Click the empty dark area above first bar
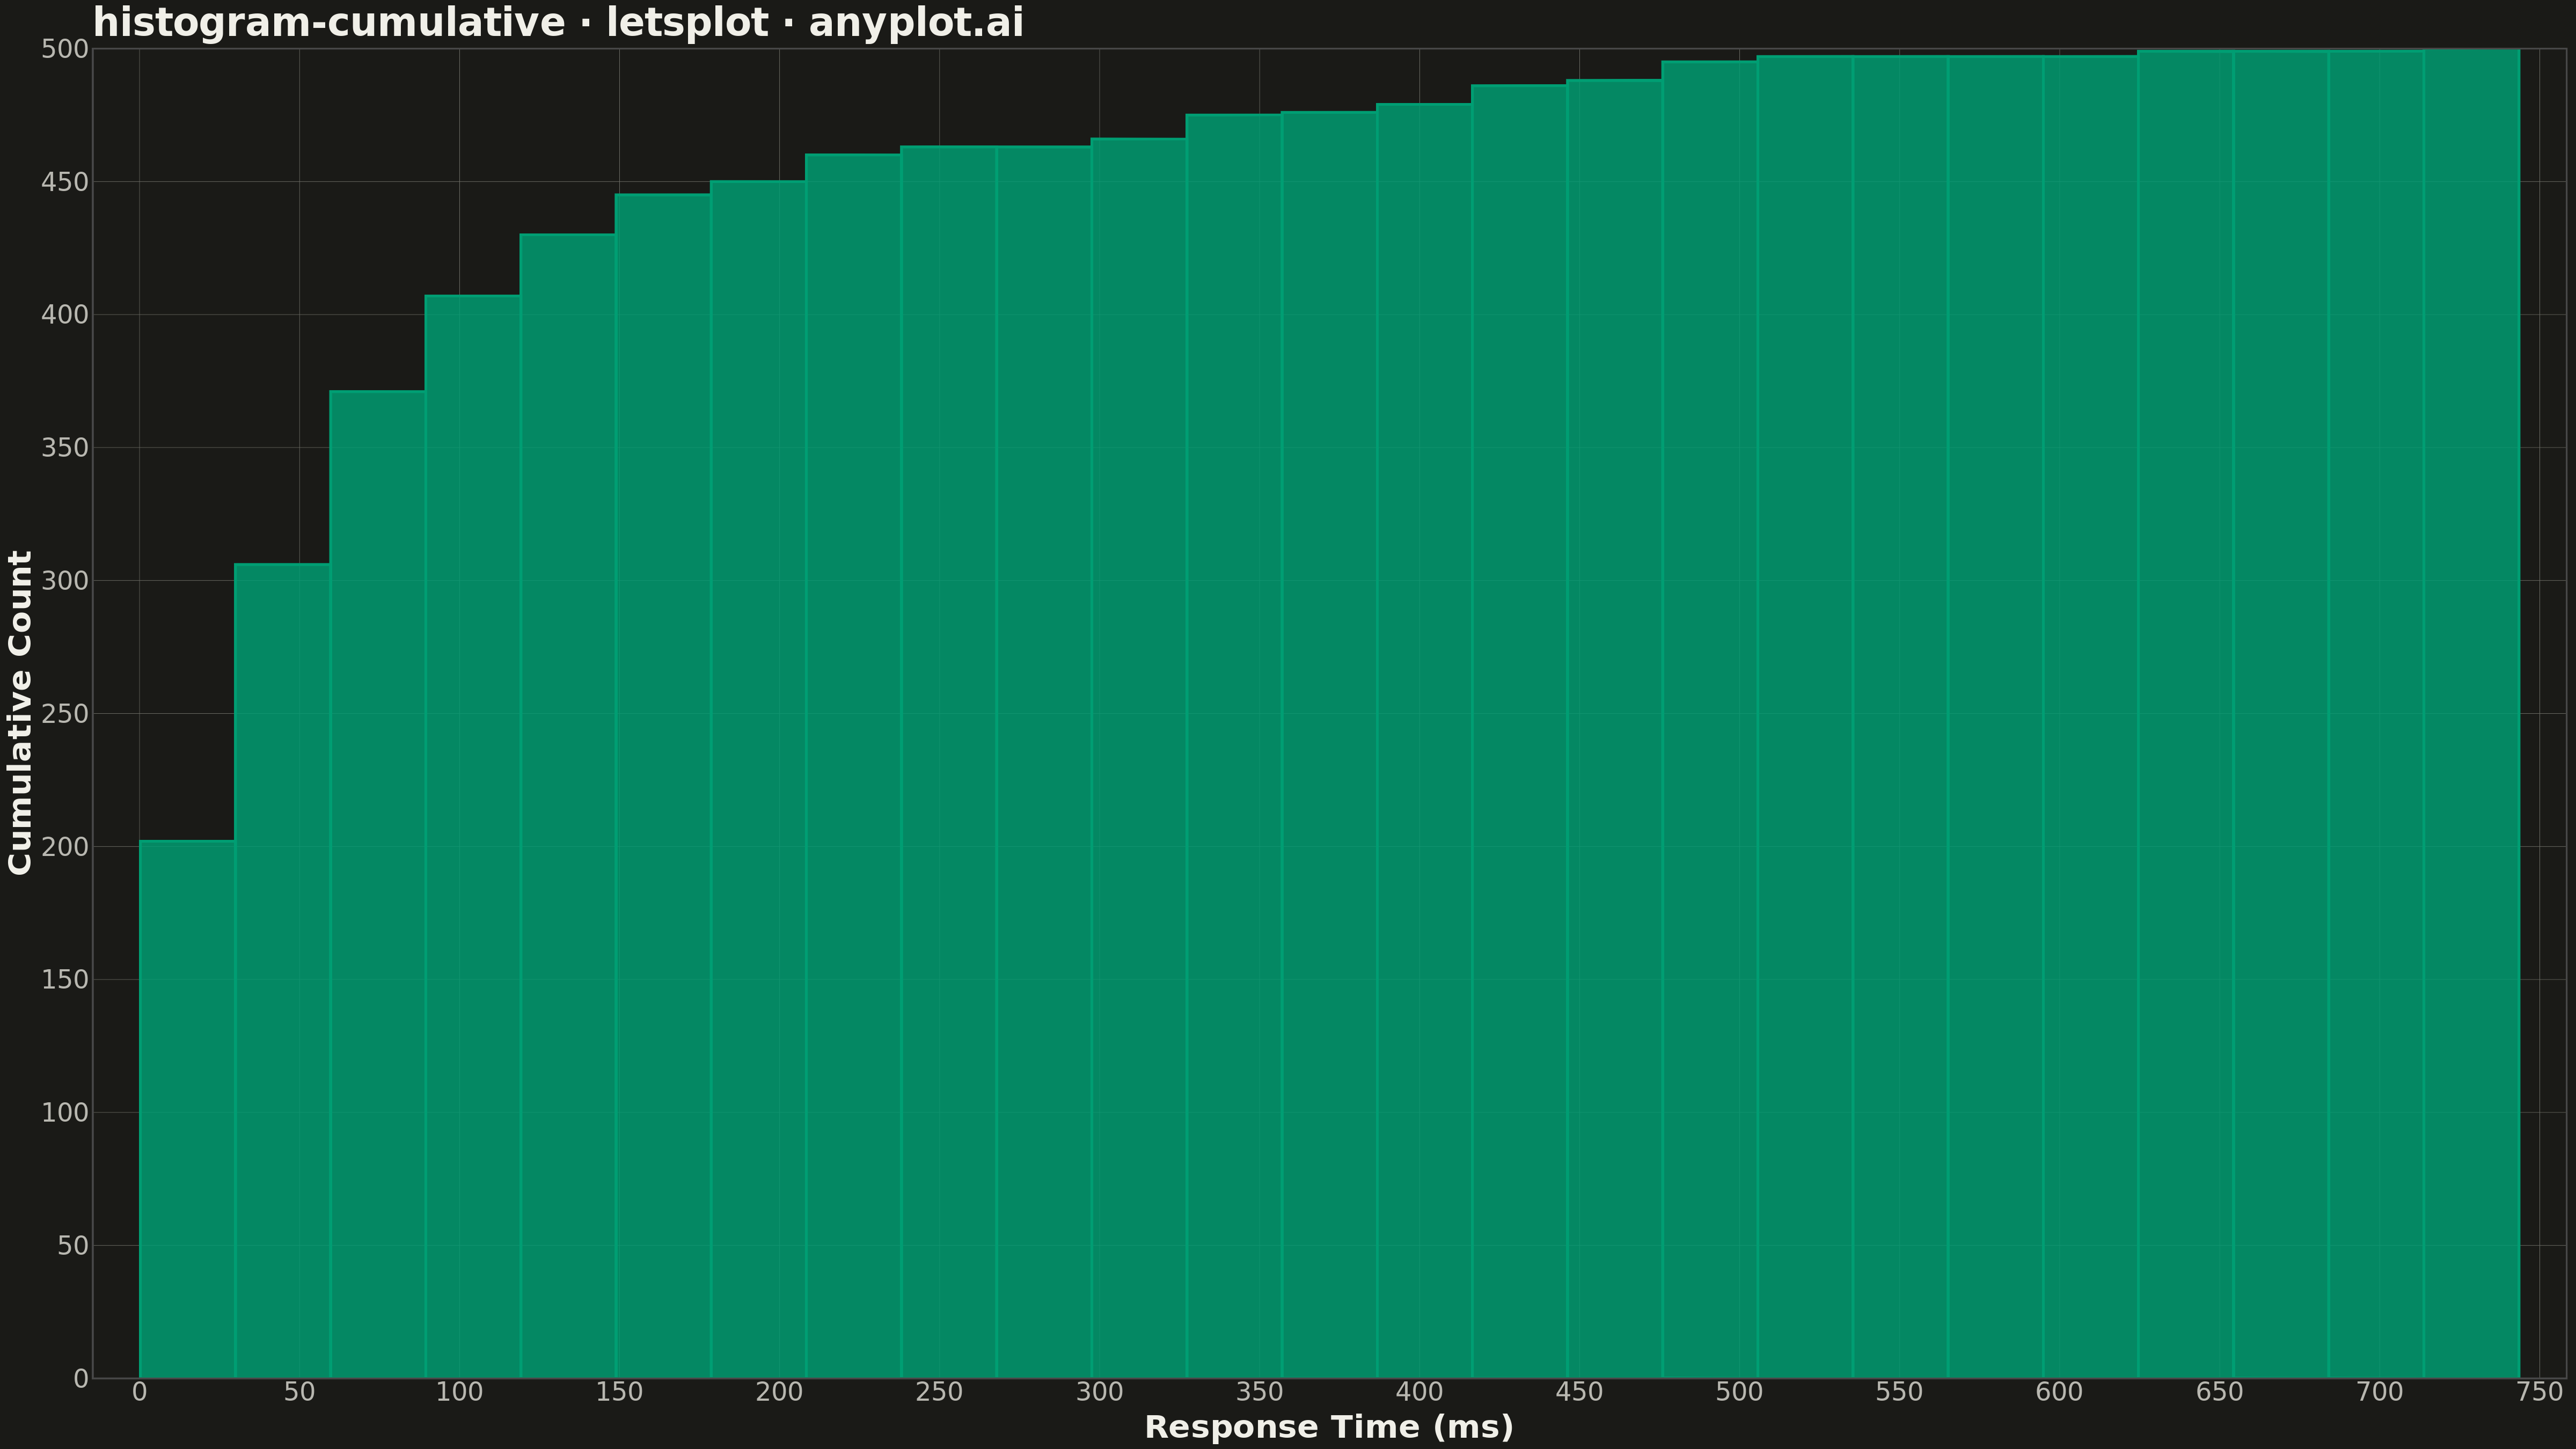This screenshot has width=2576, height=1449. [187, 440]
